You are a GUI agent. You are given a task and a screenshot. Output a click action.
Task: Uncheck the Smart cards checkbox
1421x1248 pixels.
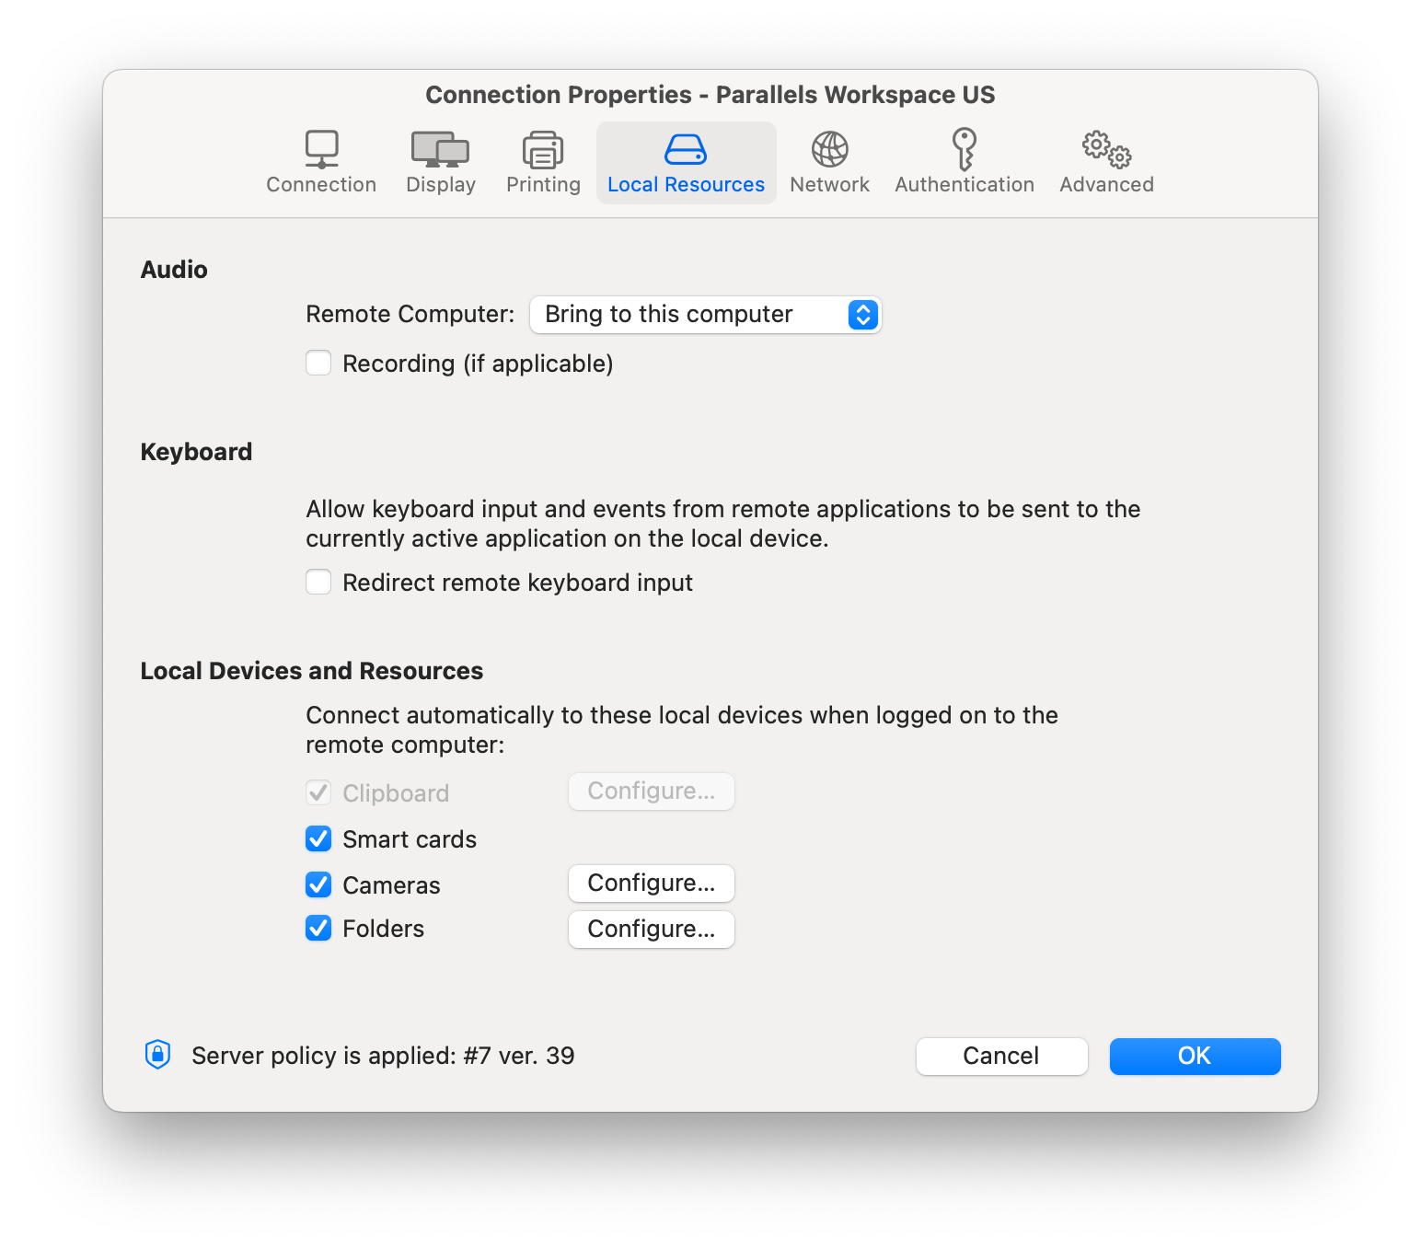pos(318,838)
